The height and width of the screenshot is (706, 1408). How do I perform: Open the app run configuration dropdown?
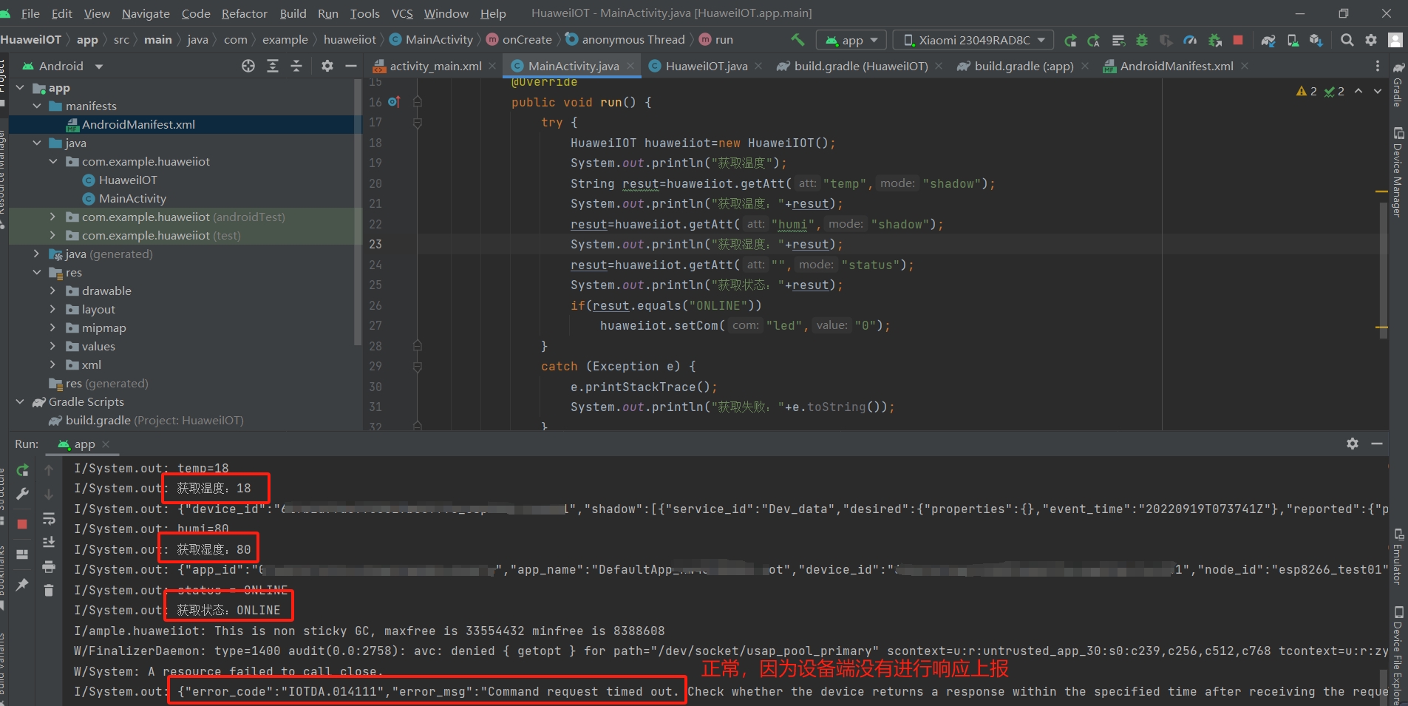851,40
